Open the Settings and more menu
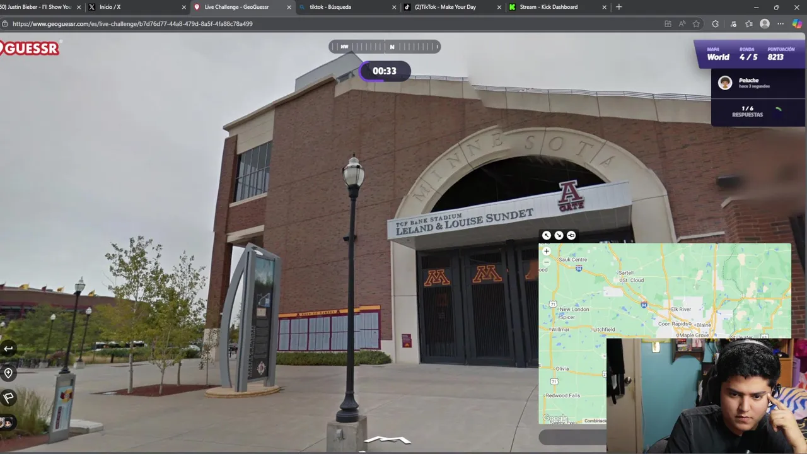807x454 pixels. coord(781,24)
